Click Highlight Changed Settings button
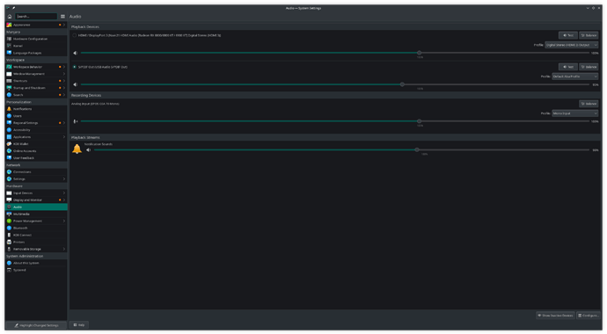This screenshot has width=607, height=334. 36,325
